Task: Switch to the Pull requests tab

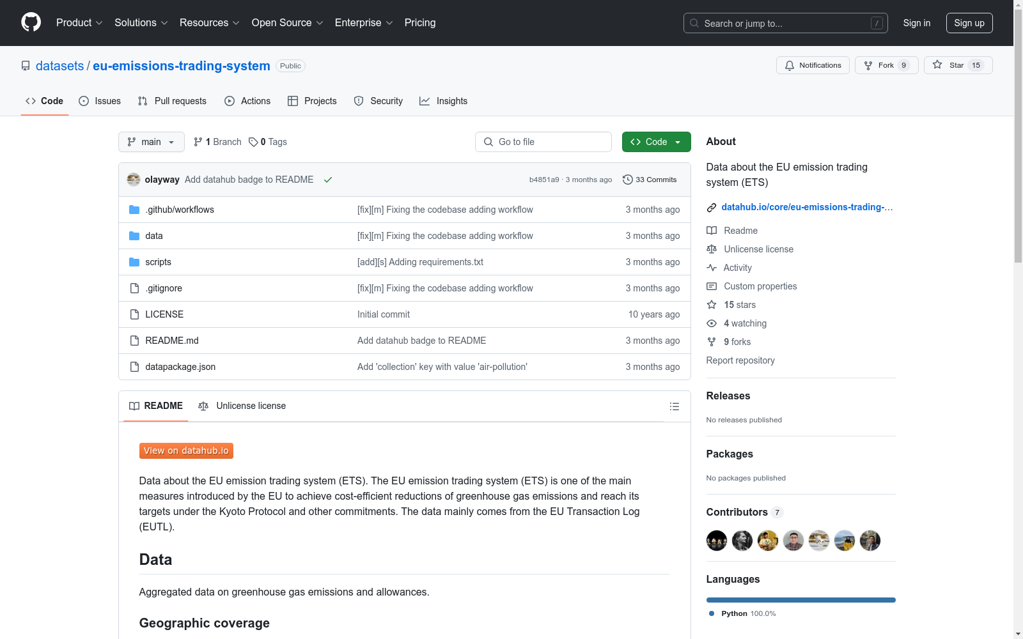Action: tap(172, 101)
